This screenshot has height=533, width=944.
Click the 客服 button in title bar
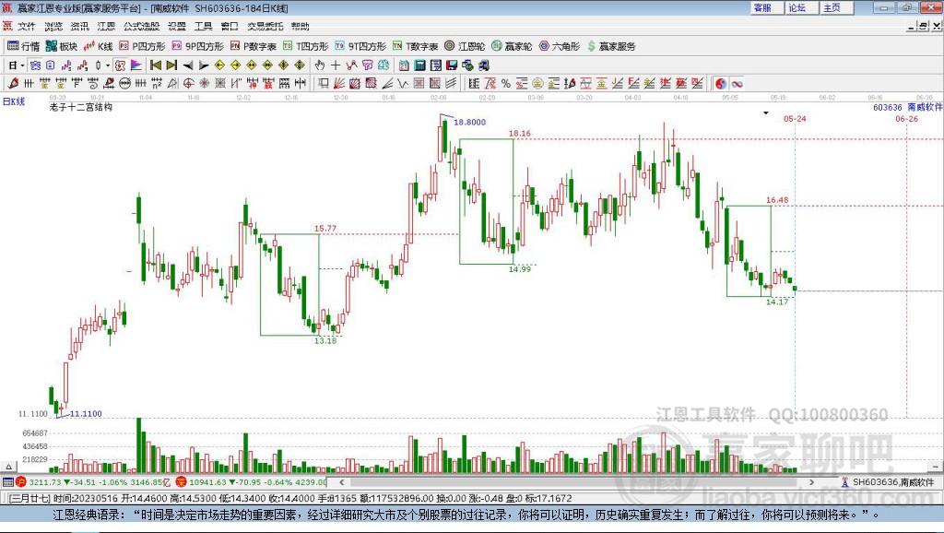coord(766,7)
